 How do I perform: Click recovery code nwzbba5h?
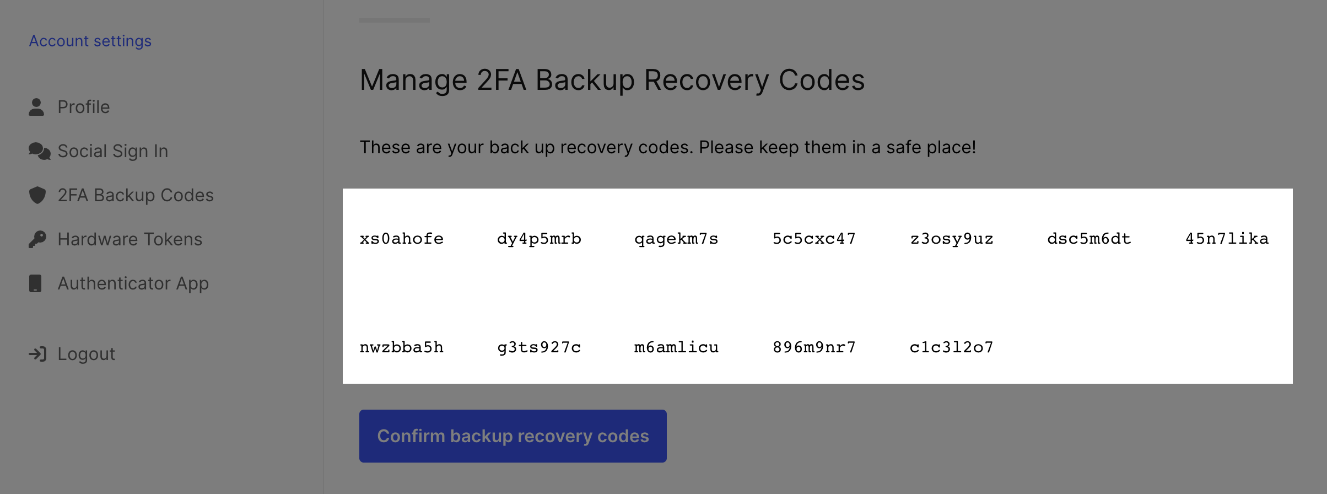[x=402, y=347]
